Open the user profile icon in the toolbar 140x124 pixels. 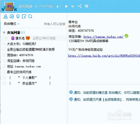coord(6,16)
